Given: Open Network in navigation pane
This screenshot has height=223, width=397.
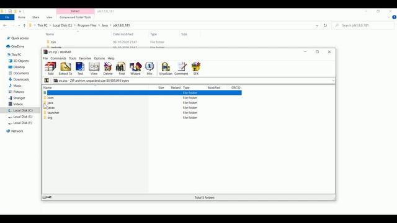Looking at the screenshot, I should [x=17, y=131].
